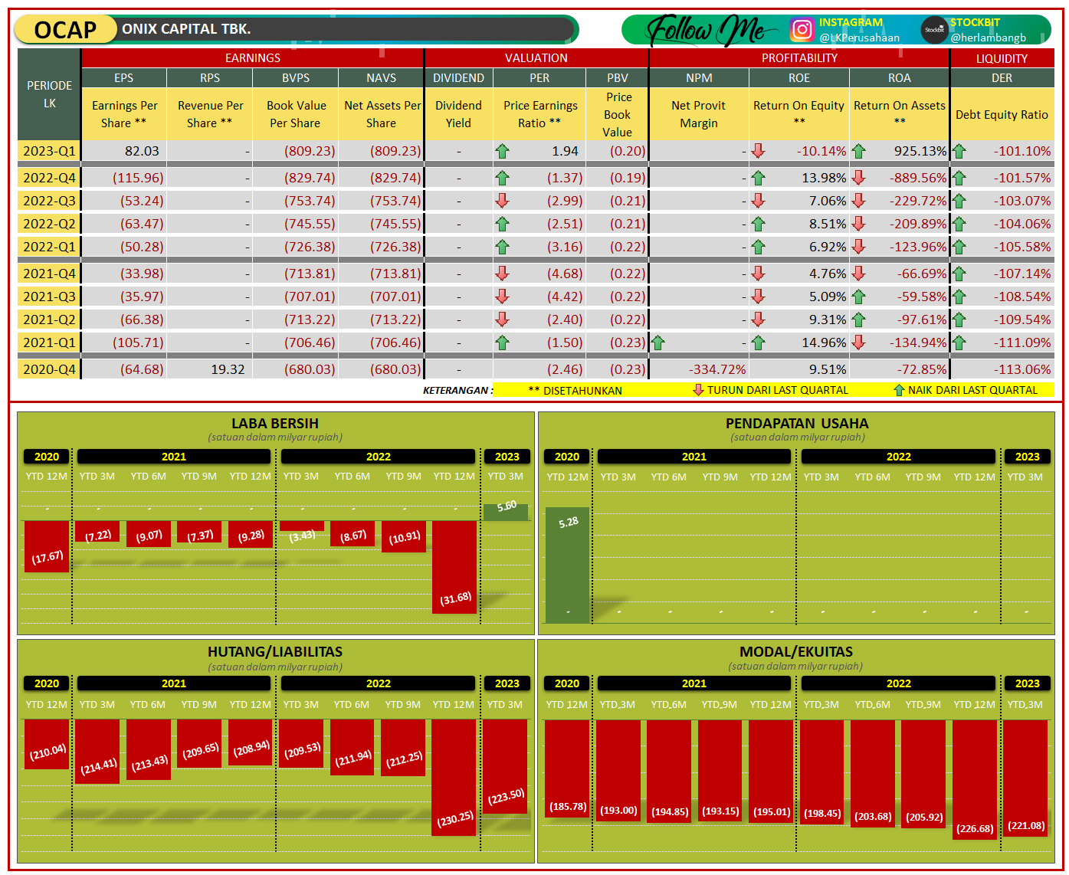Toggle the TURUN DARI LAST QUARTAL legend indicator
This screenshot has width=1069, height=875.
[x=697, y=390]
